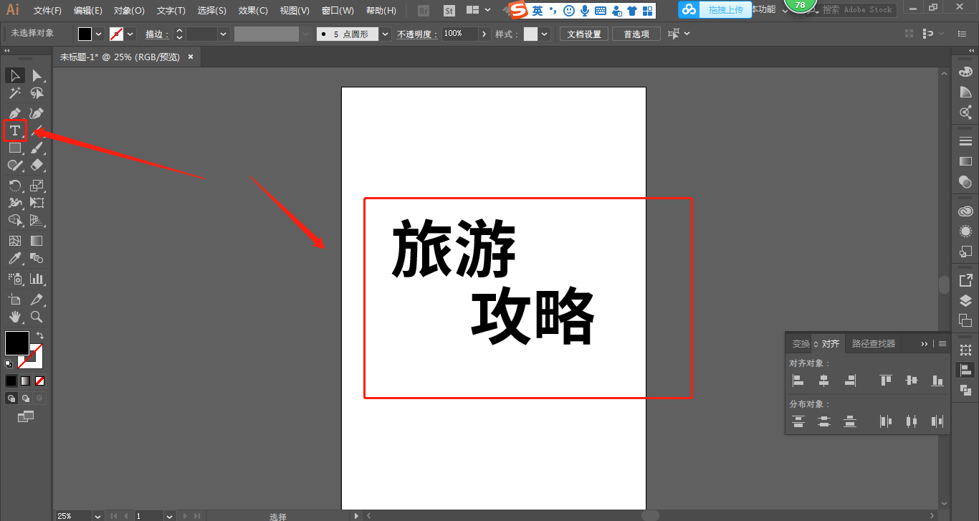This screenshot has width=979, height=521.
Task: Pick the Pen tool
Action: 15,113
